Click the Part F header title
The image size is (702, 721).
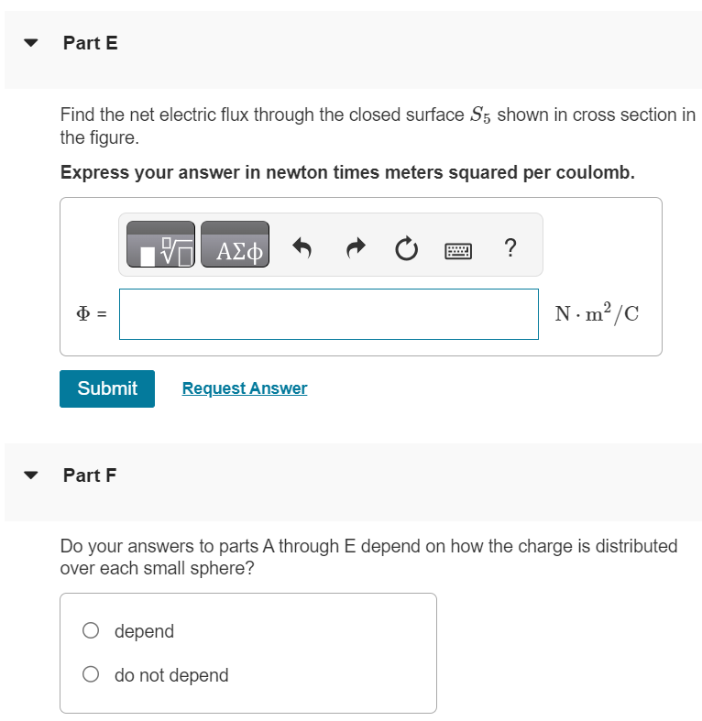pos(90,475)
